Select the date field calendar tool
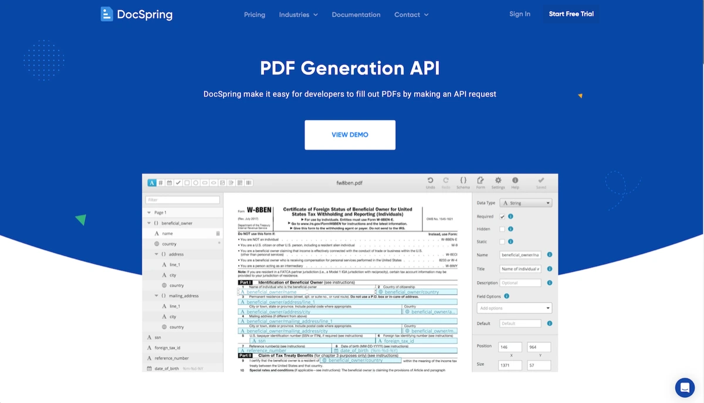The image size is (704, 403). [170, 183]
